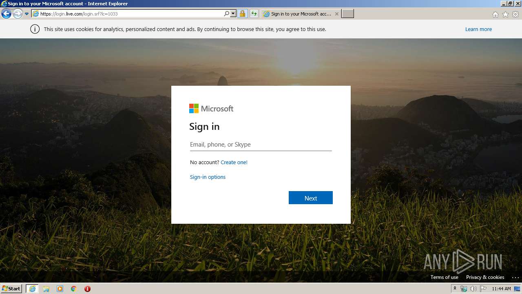The image size is (522, 294).
Task: Open the Action Center flag icon
Action: tap(483, 289)
